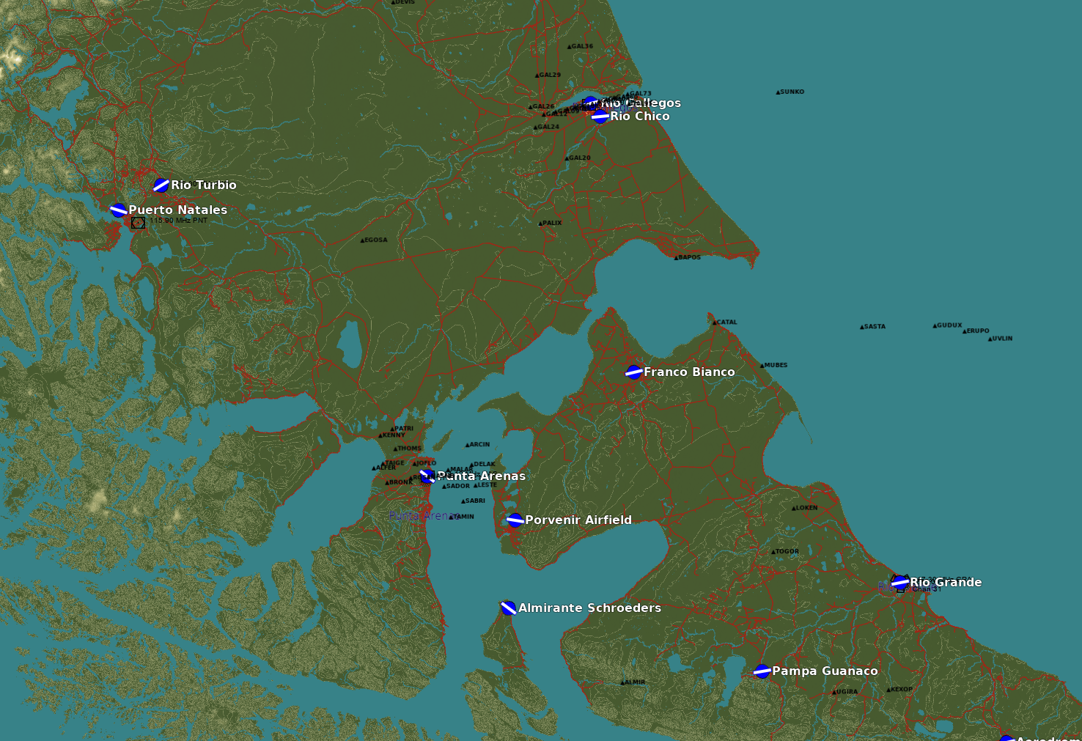Select the Rio Chico airport icon
This screenshot has width=1082, height=741.
click(600, 116)
